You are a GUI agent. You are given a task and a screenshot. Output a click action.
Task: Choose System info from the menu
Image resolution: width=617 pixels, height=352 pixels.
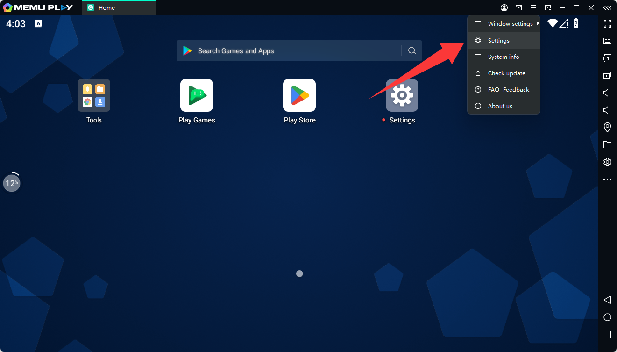tap(504, 57)
